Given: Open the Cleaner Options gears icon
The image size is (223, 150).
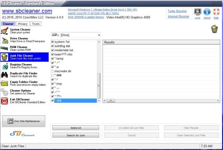Looking at the screenshot, I should click(5, 92).
